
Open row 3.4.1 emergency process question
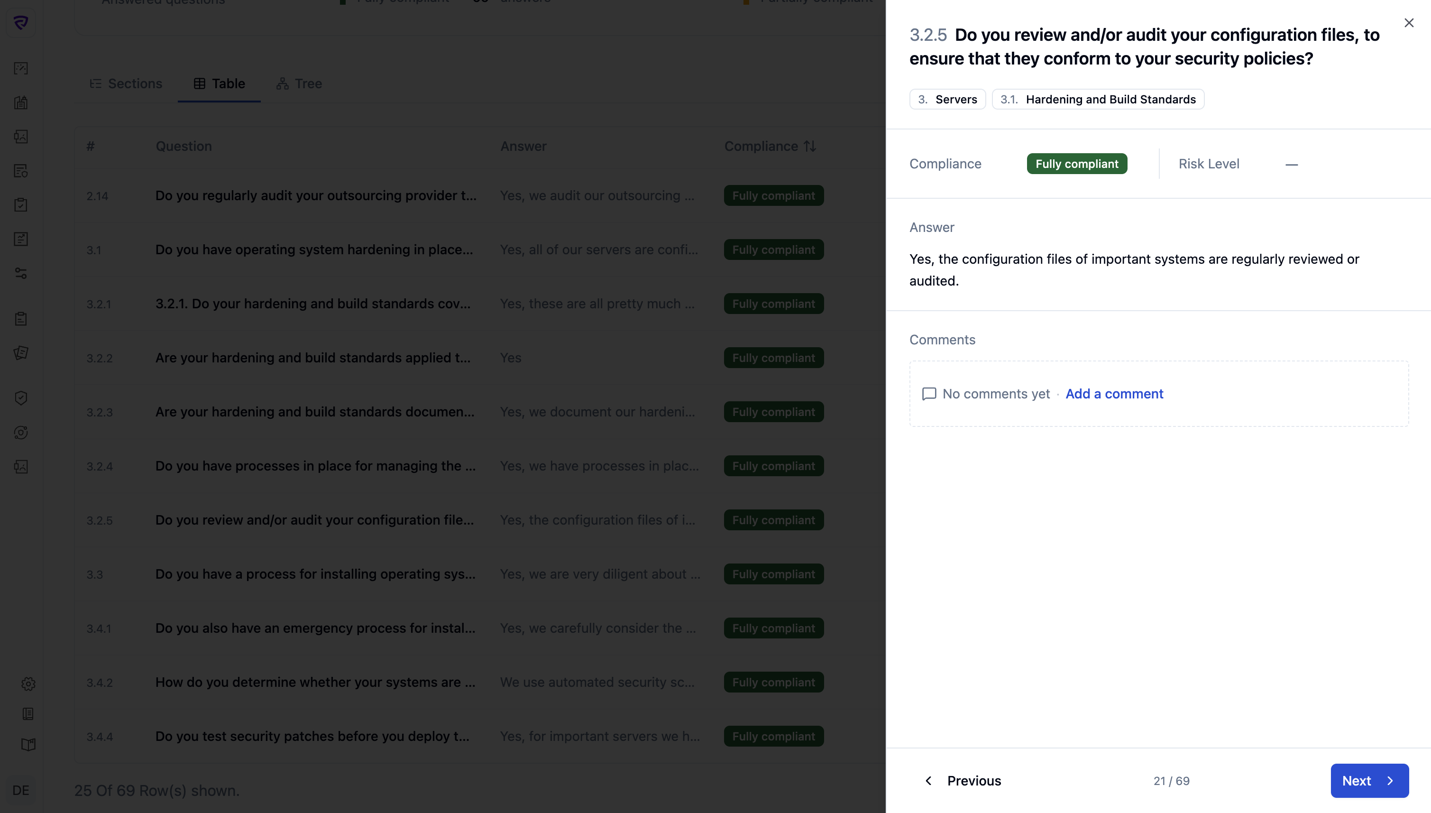point(315,629)
